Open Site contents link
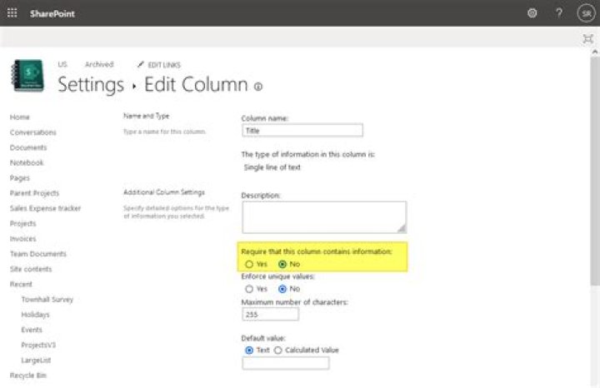 [31, 269]
